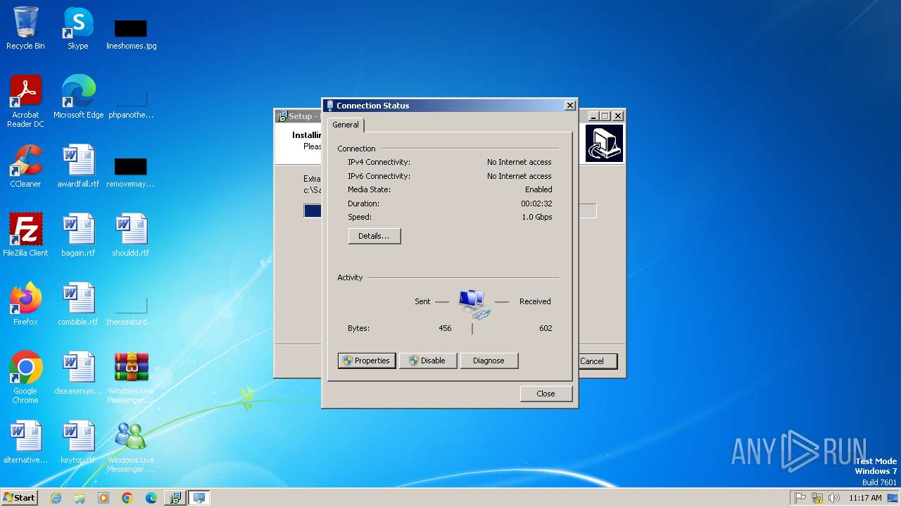901x507 pixels.
Task: Select shouldd.rtf document icon
Action: pyautogui.click(x=131, y=235)
